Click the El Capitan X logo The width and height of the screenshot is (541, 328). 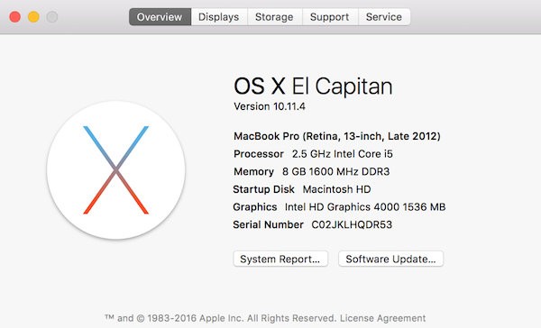point(116,170)
